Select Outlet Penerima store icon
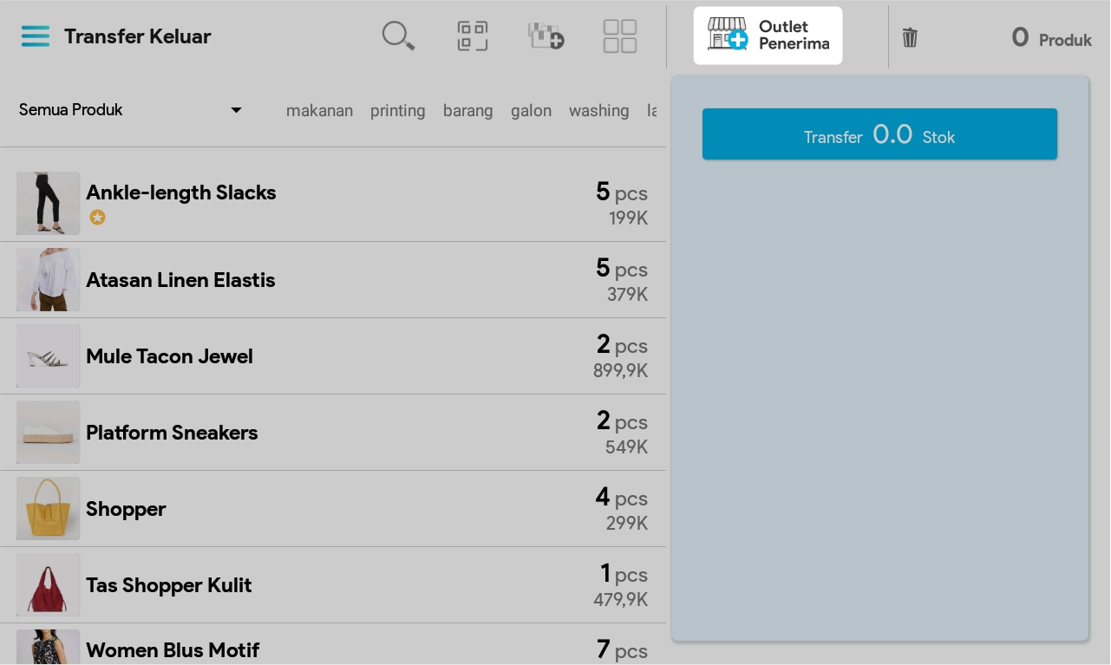 click(727, 35)
